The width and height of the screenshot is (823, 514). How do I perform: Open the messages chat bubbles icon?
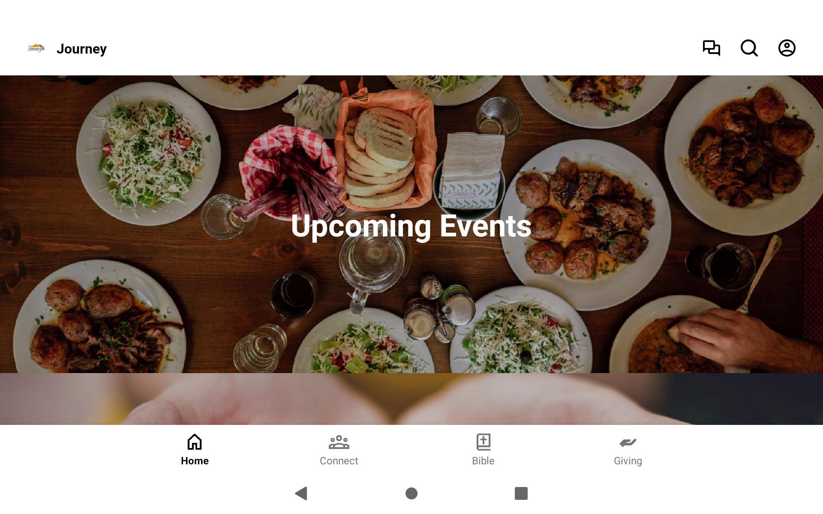click(712, 48)
